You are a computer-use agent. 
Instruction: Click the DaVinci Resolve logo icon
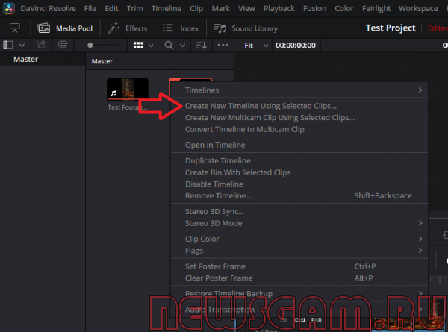(9, 8)
